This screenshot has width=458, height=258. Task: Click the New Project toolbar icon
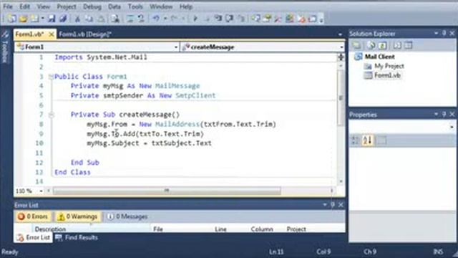point(12,19)
